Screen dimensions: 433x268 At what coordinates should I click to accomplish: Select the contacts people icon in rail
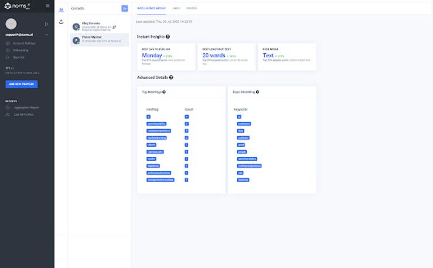tap(61, 10)
